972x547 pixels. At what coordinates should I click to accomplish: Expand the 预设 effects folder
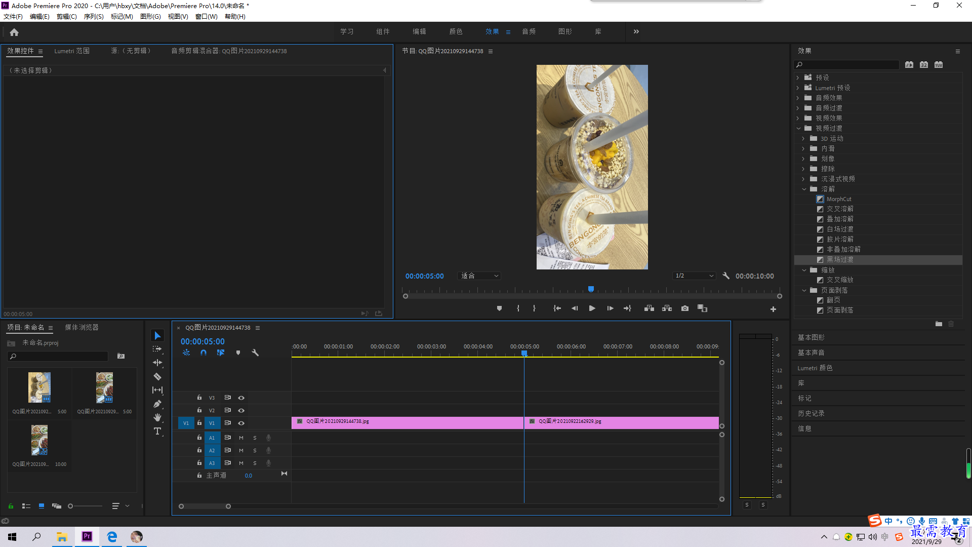coord(798,77)
